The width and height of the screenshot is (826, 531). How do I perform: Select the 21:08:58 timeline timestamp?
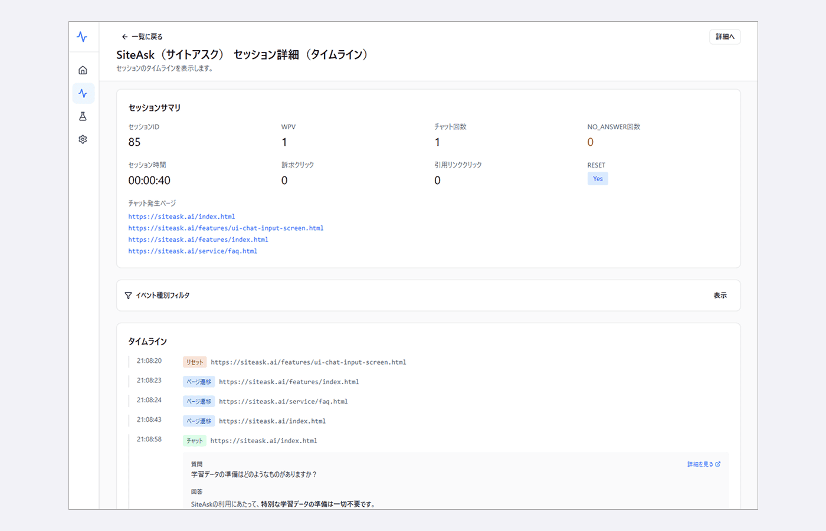click(x=149, y=440)
